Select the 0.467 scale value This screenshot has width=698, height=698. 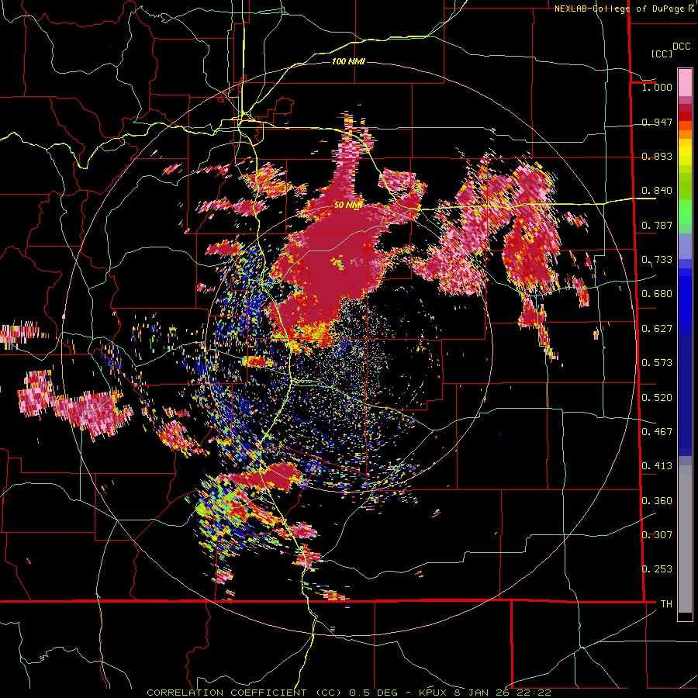[x=657, y=432]
